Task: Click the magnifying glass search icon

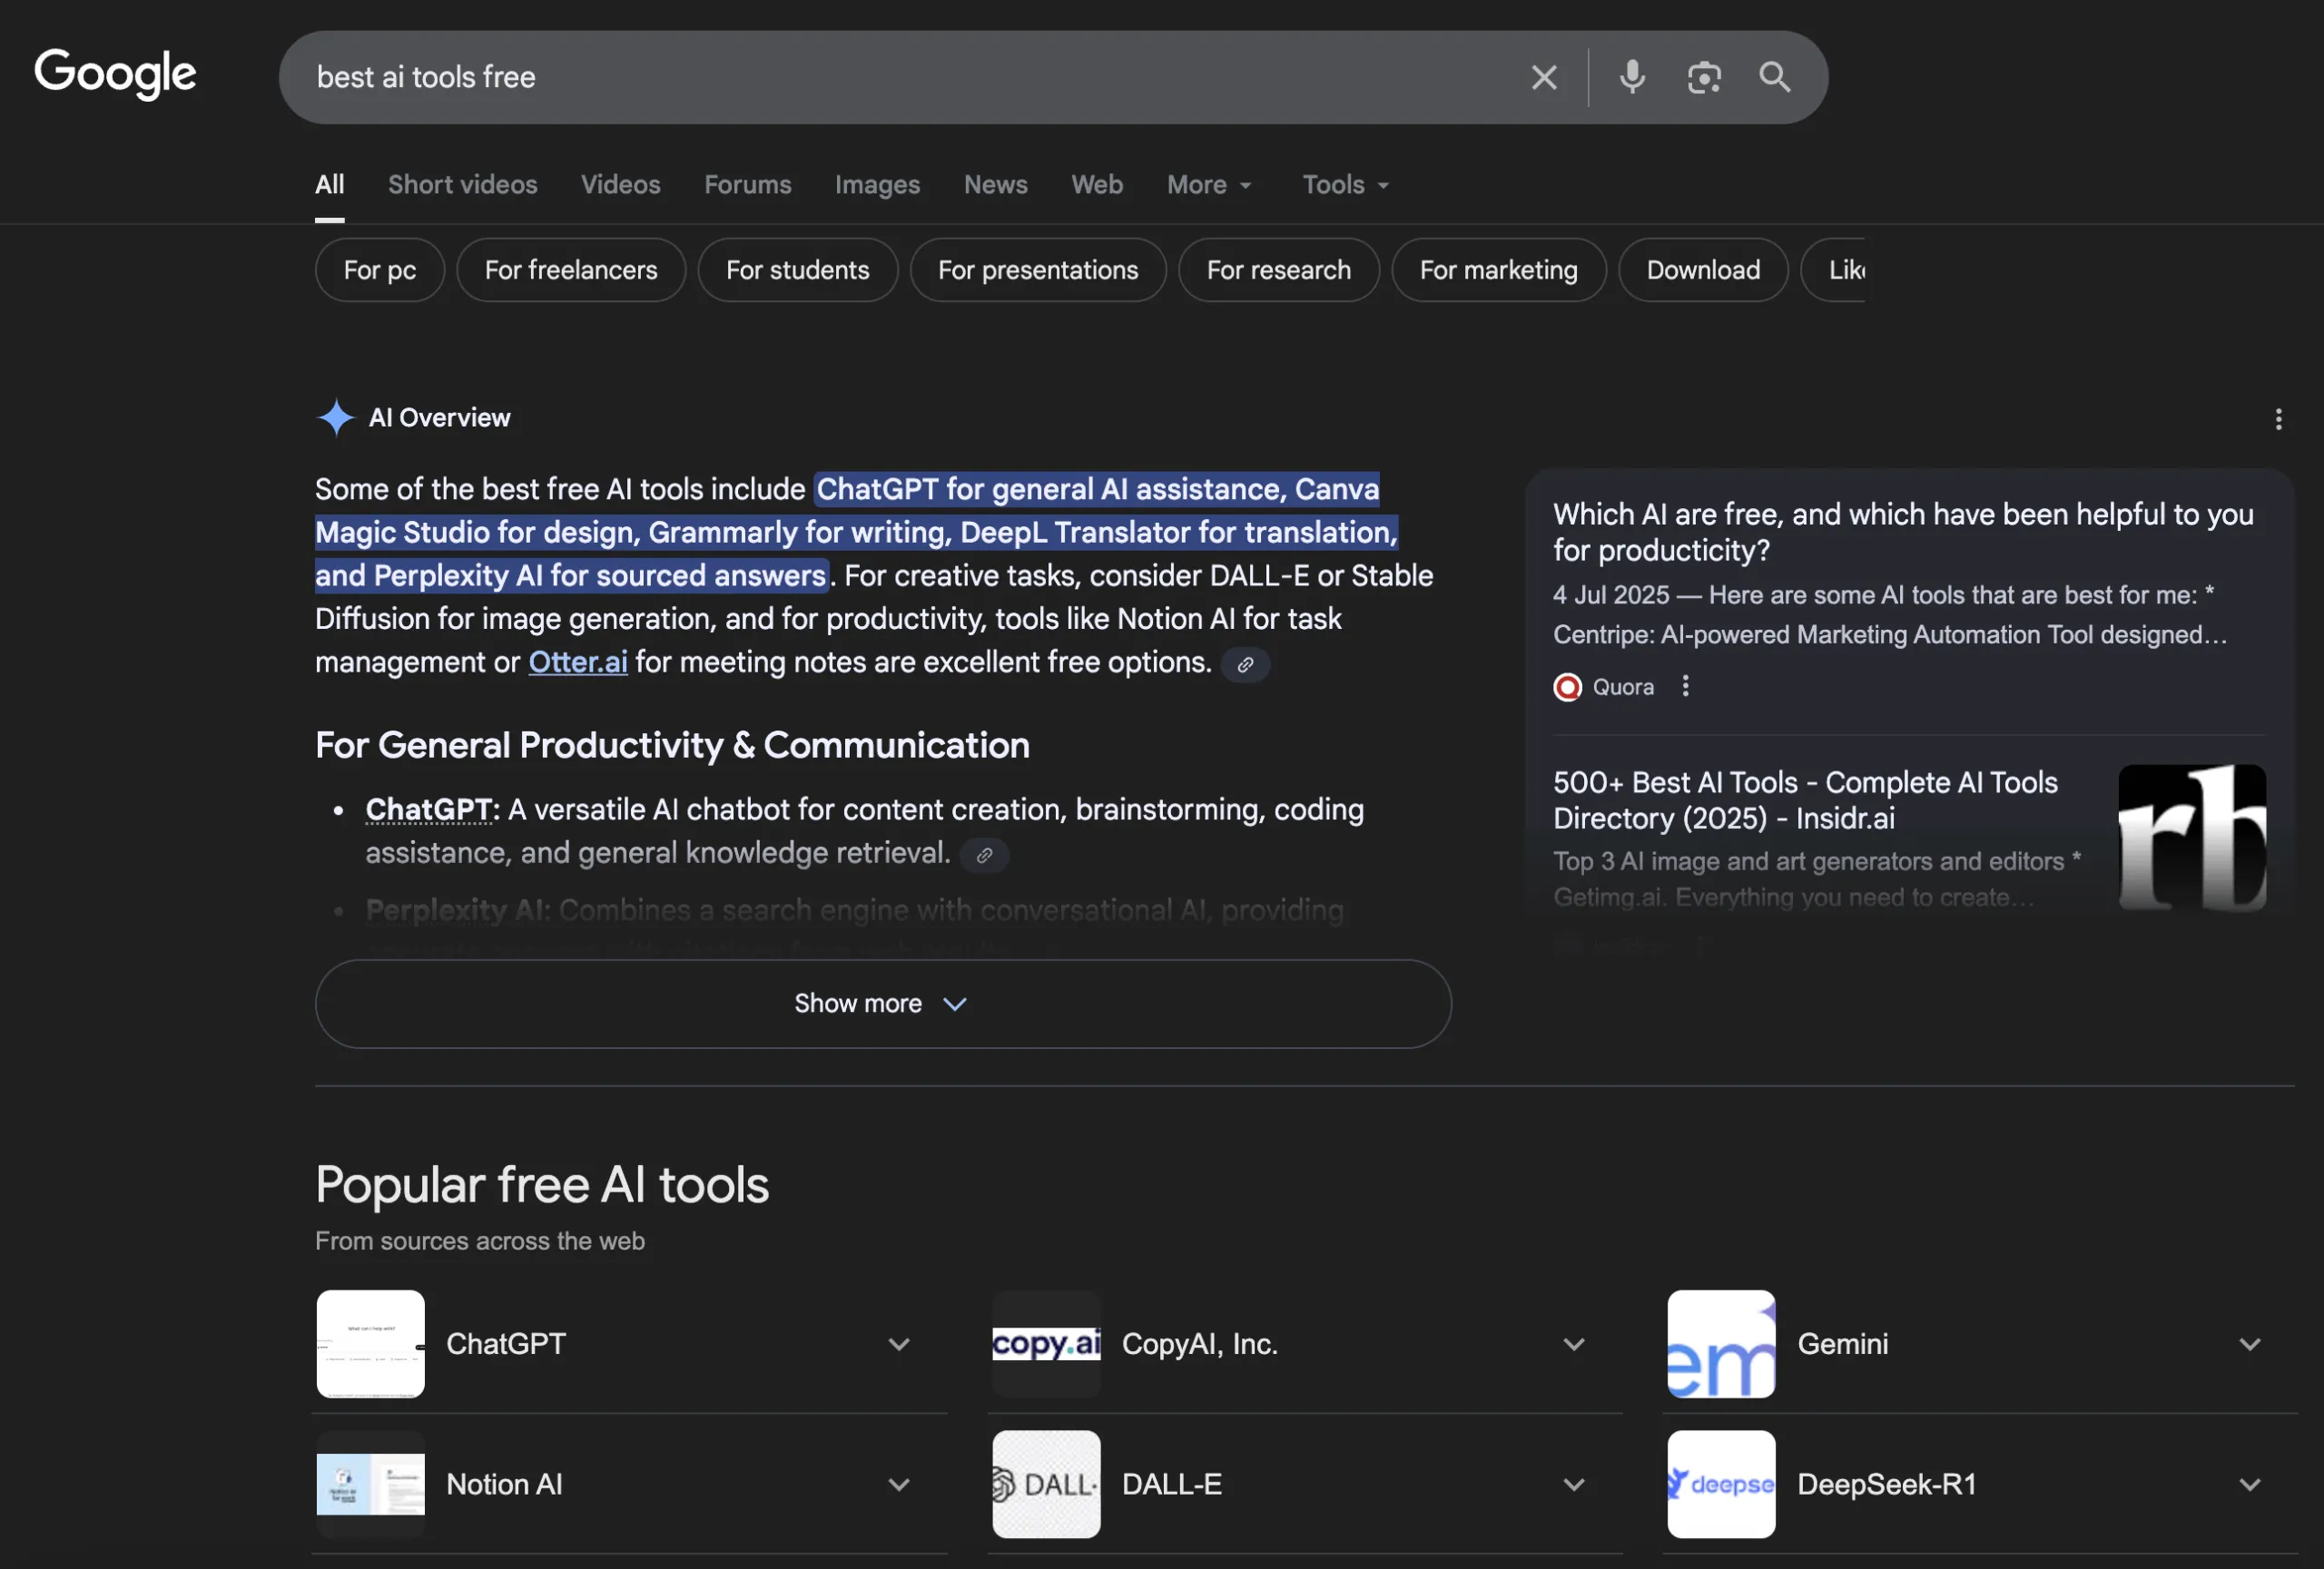Action: 1775,77
